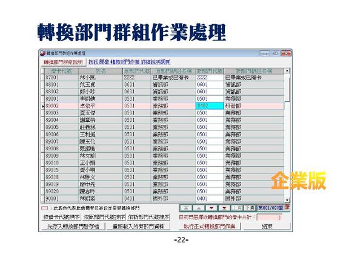The image size is (363, 257).
Task: Sort by 依原部門代號排序 button
Action: click(104, 217)
